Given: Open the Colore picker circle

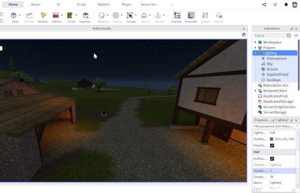Looking at the screenshot, I should 116,16.
